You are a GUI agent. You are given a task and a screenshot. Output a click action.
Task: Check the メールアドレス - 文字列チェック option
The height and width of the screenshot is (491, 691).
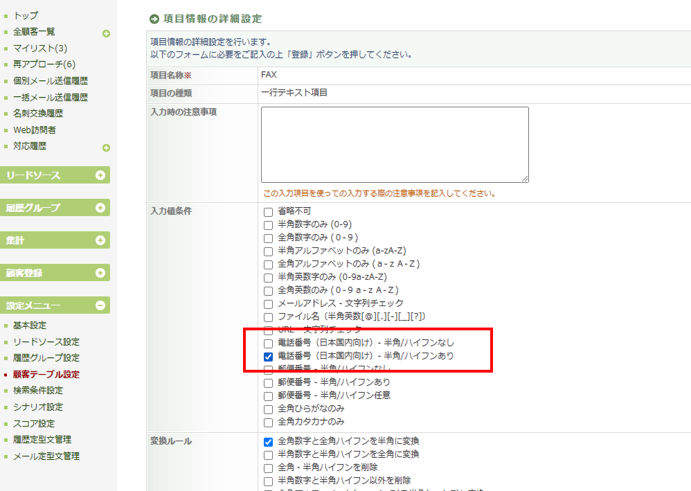268,304
